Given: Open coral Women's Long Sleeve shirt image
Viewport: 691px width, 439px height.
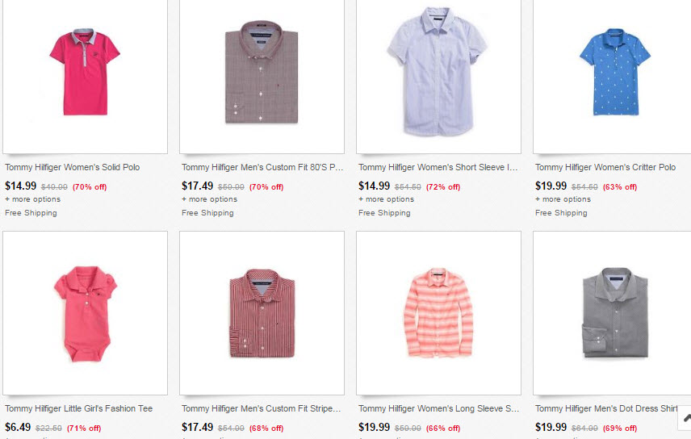Looking at the screenshot, I should (438, 313).
